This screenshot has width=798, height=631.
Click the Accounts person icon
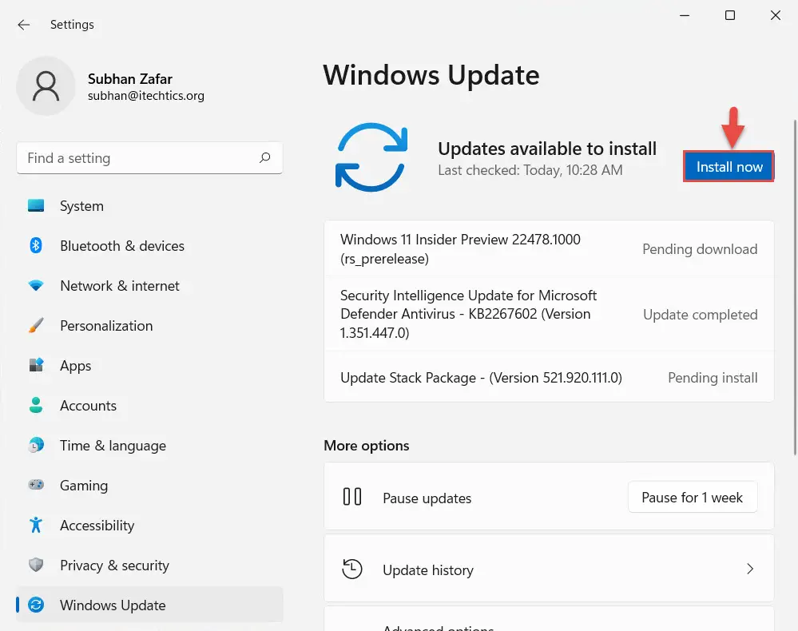[36, 405]
